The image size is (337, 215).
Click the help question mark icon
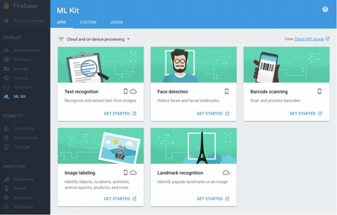[x=325, y=10]
